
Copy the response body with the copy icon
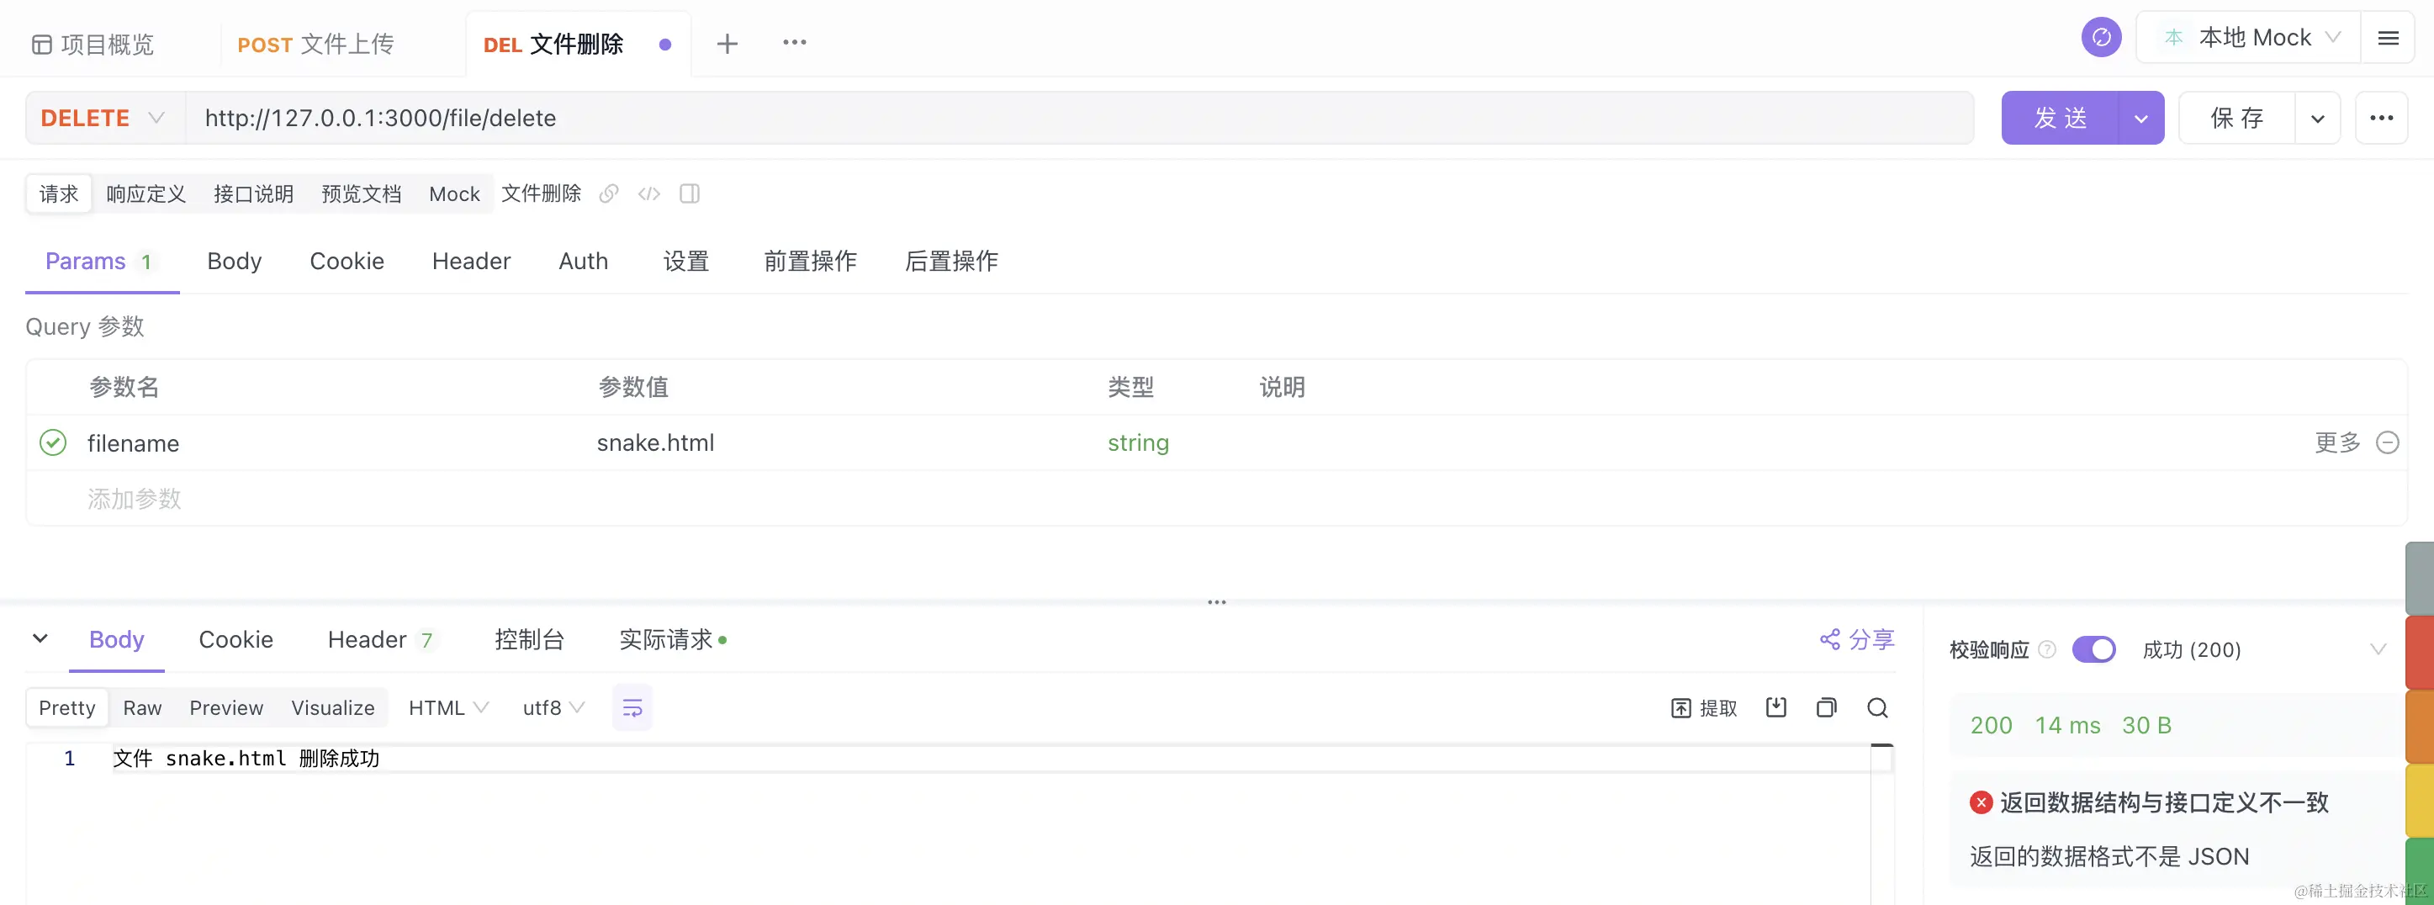click(1827, 707)
